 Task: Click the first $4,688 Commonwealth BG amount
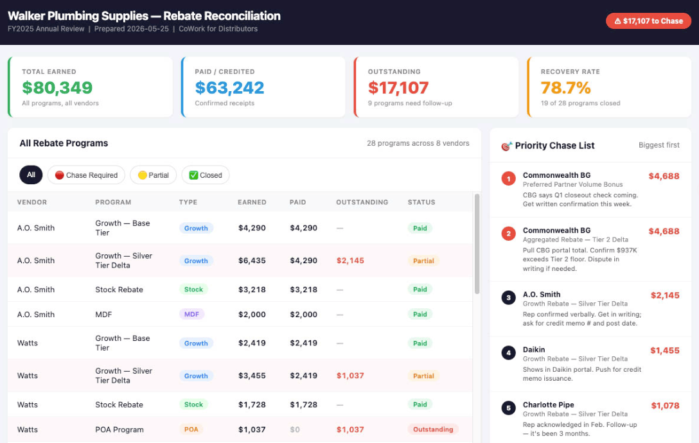click(x=664, y=176)
